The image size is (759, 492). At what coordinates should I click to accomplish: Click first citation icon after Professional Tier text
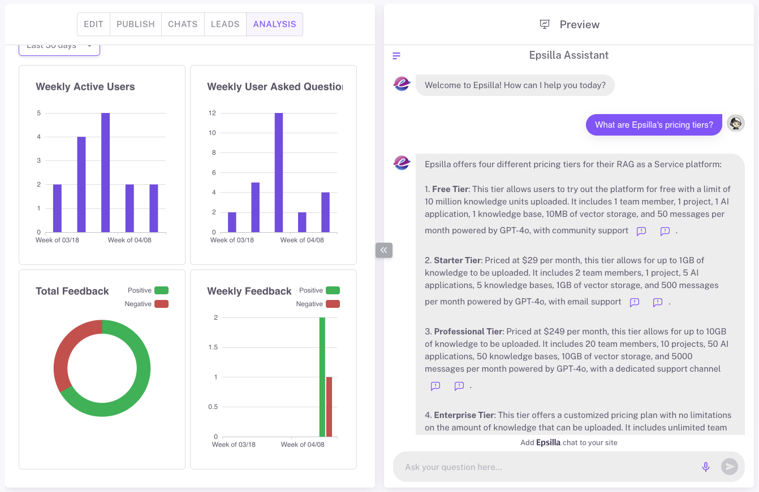coord(435,386)
